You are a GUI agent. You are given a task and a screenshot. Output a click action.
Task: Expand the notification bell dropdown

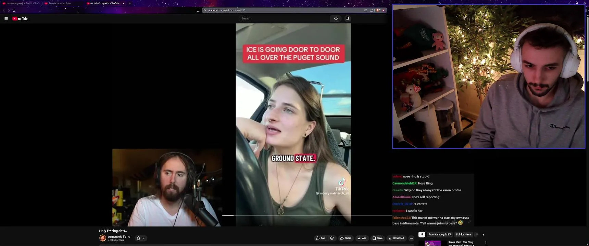(141, 238)
